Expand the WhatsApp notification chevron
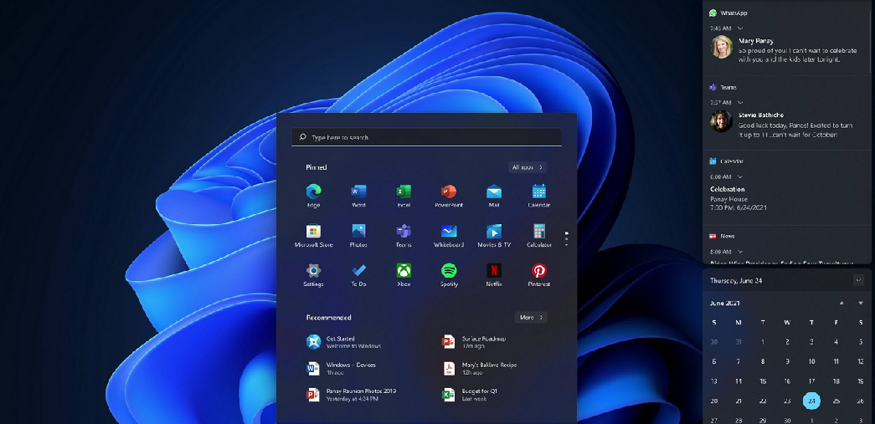This screenshot has height=424, width=875. click(x=740, y=28)
